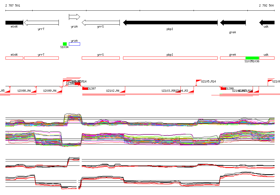This screenshot has height=195, width=280.
Task: Select the red outlined pbpI box
Action: click(170, 58)
